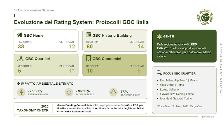Click the Cavallerizza Reale Torino entry
Screen dimensions: 224x126
tap(177, 94)
